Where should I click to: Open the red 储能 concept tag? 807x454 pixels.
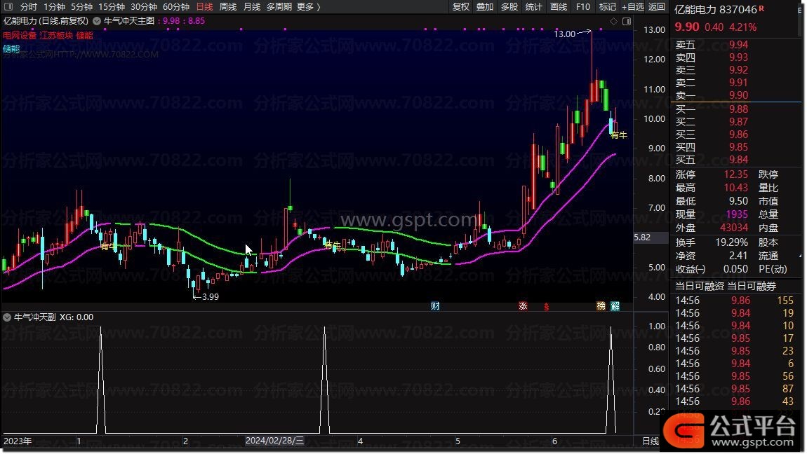[x=84, y=36]
